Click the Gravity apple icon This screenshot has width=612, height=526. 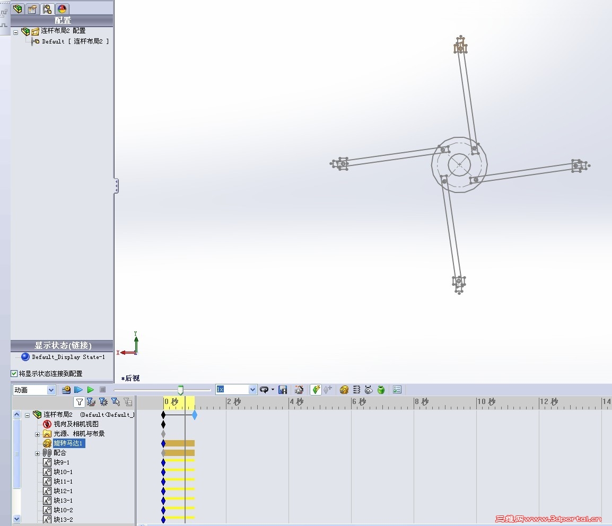pos(381,390)
